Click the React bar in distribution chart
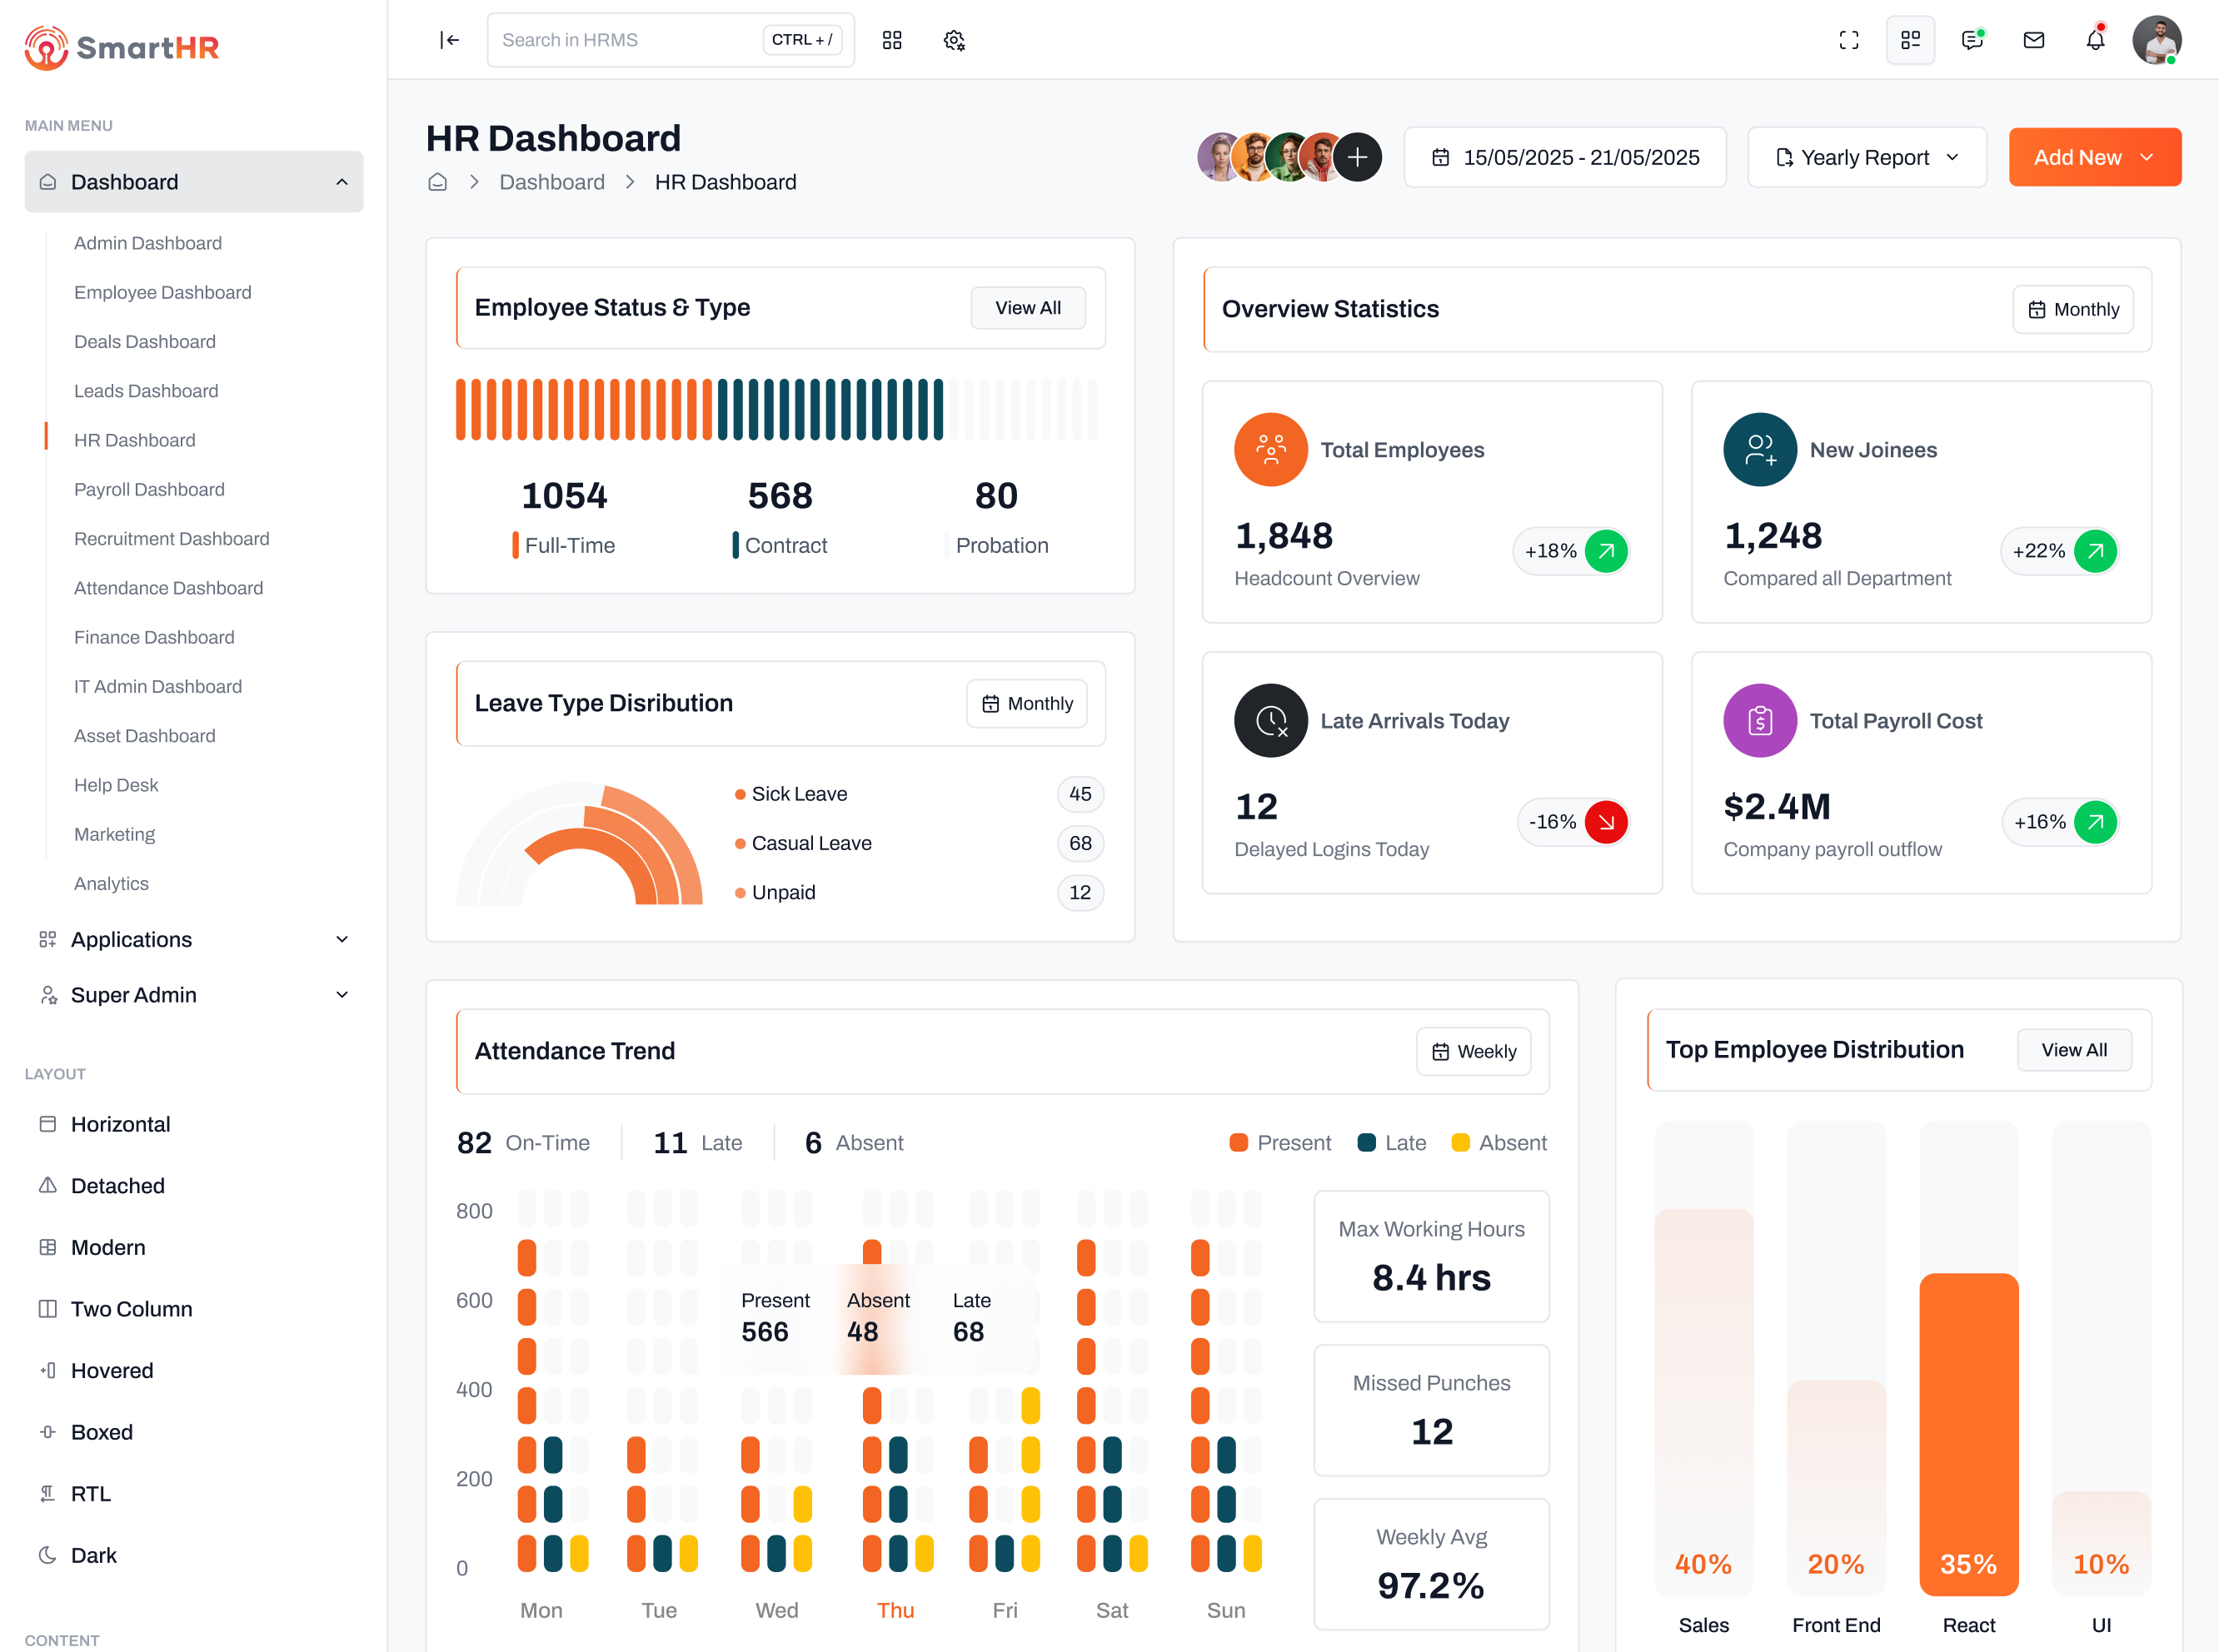2219x1652 pixels. (x=1968, y=1430)
